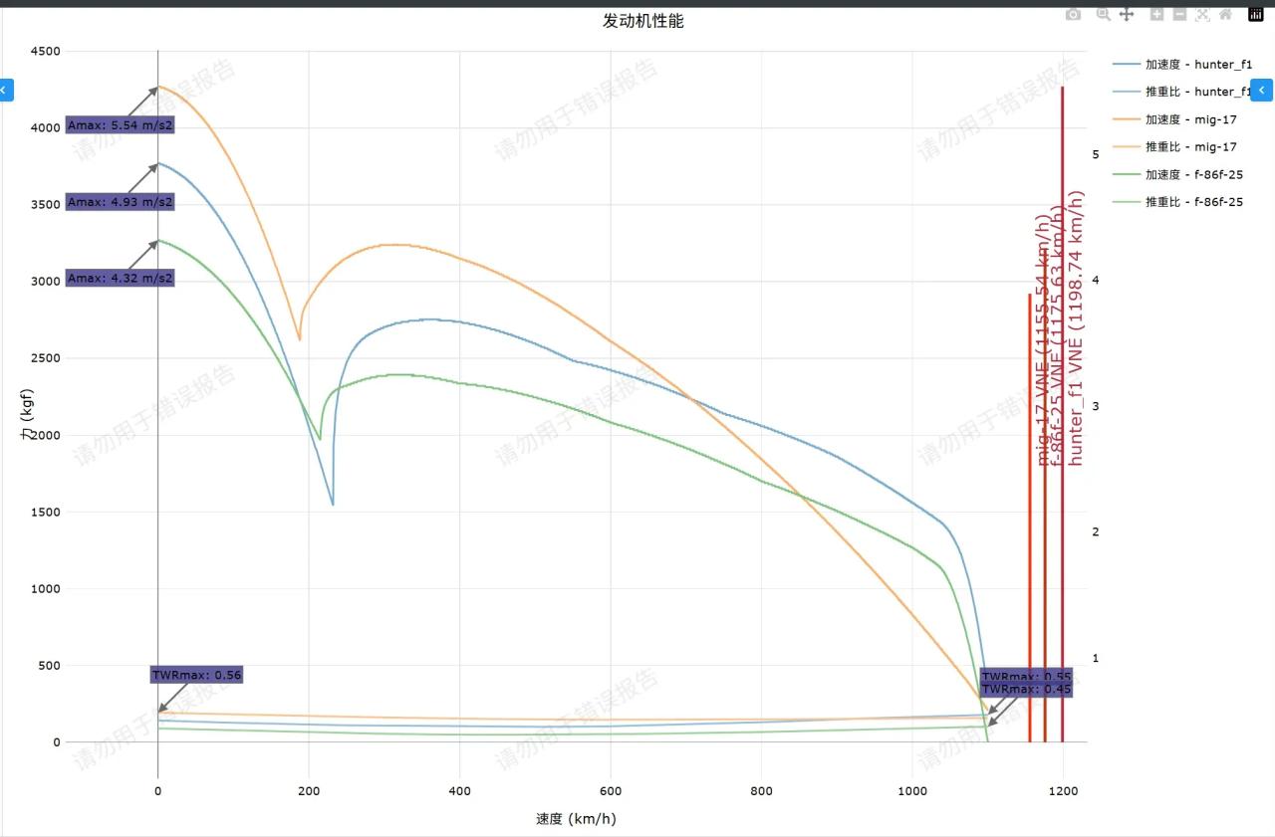Click the 2500 y-axis tick label
This screenshot has width=1275, height=837.
(45, 358)
